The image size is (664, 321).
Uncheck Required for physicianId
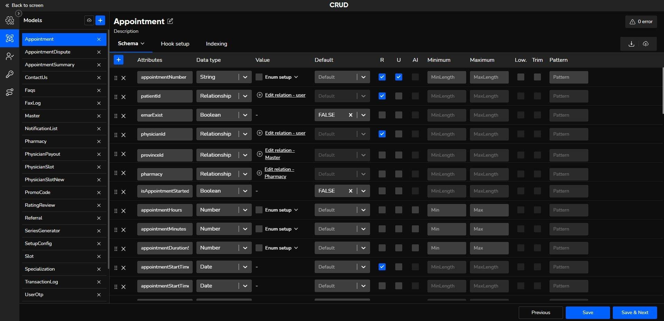pyautogui.click(x=382, y=134)
